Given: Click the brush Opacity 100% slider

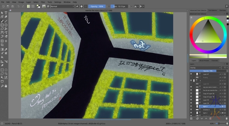Looking at the screenshot, I should click(97, 6).
